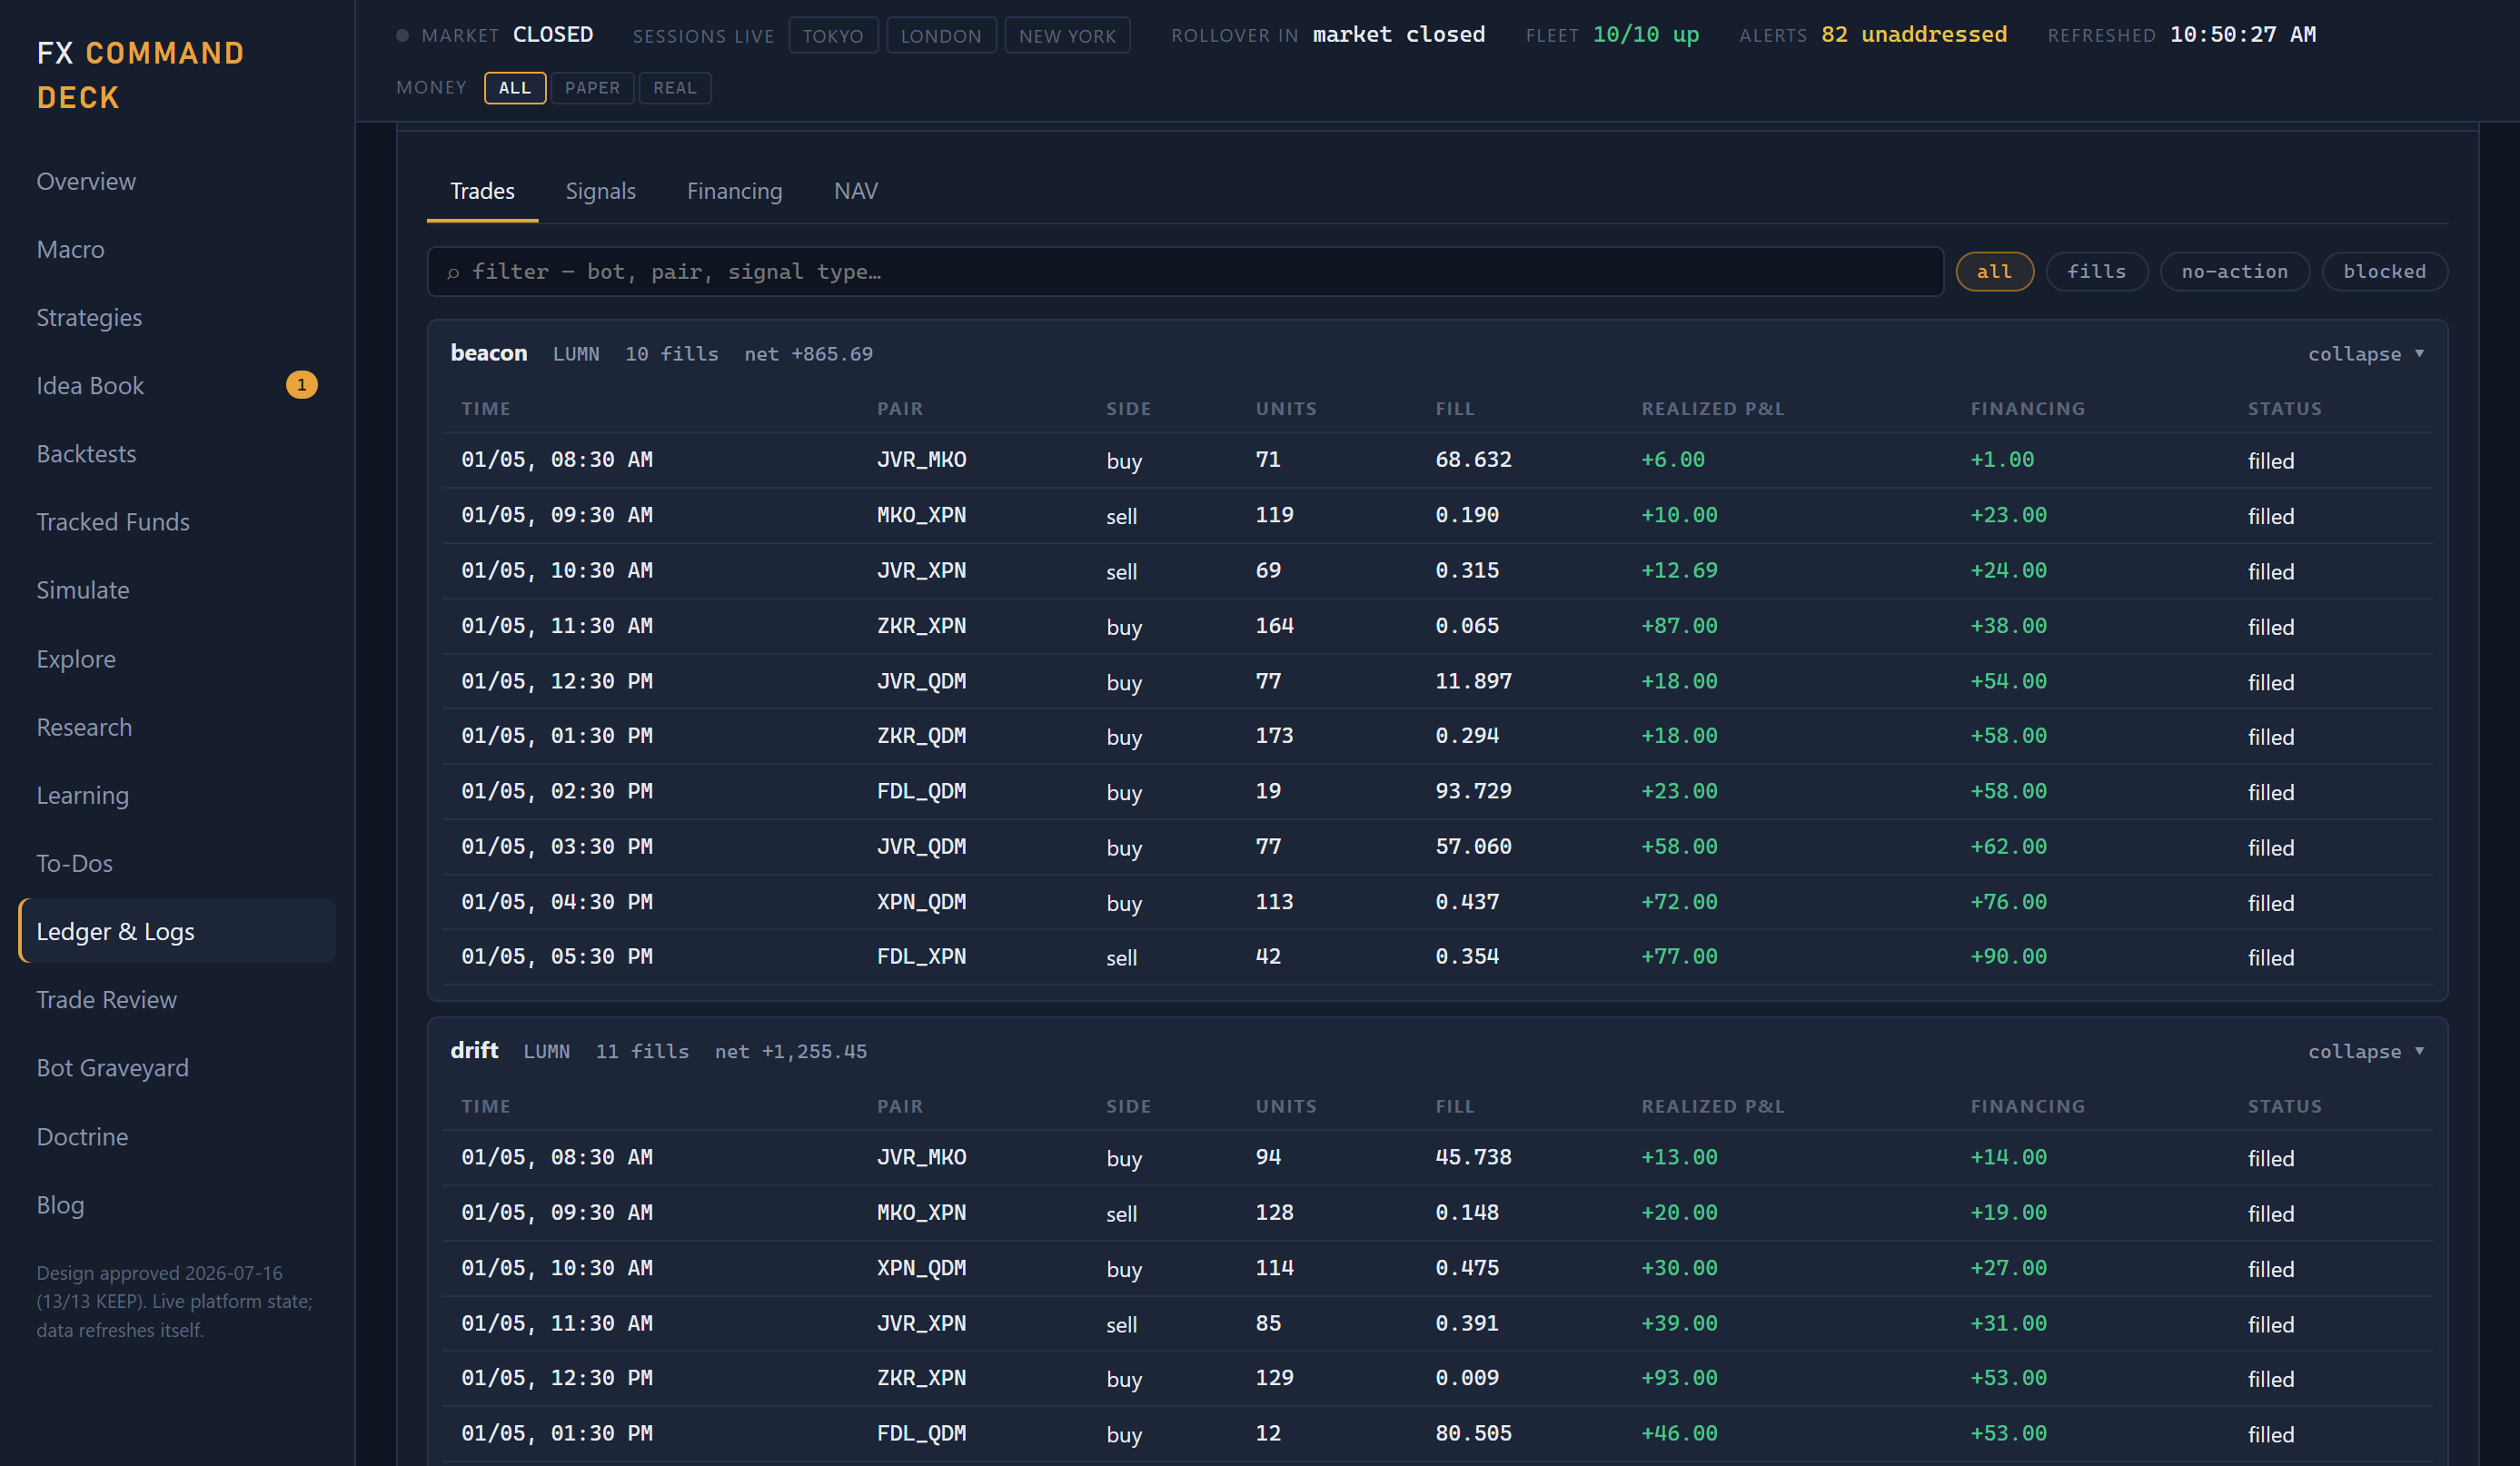Open the Trade Review page
The height and width of the screenshot is (1466, 2520).
pyautogui.click(x=177, y=1000)
